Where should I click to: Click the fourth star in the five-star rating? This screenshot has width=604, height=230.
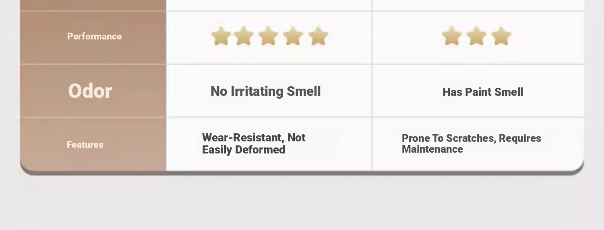(x=293, y=36)
